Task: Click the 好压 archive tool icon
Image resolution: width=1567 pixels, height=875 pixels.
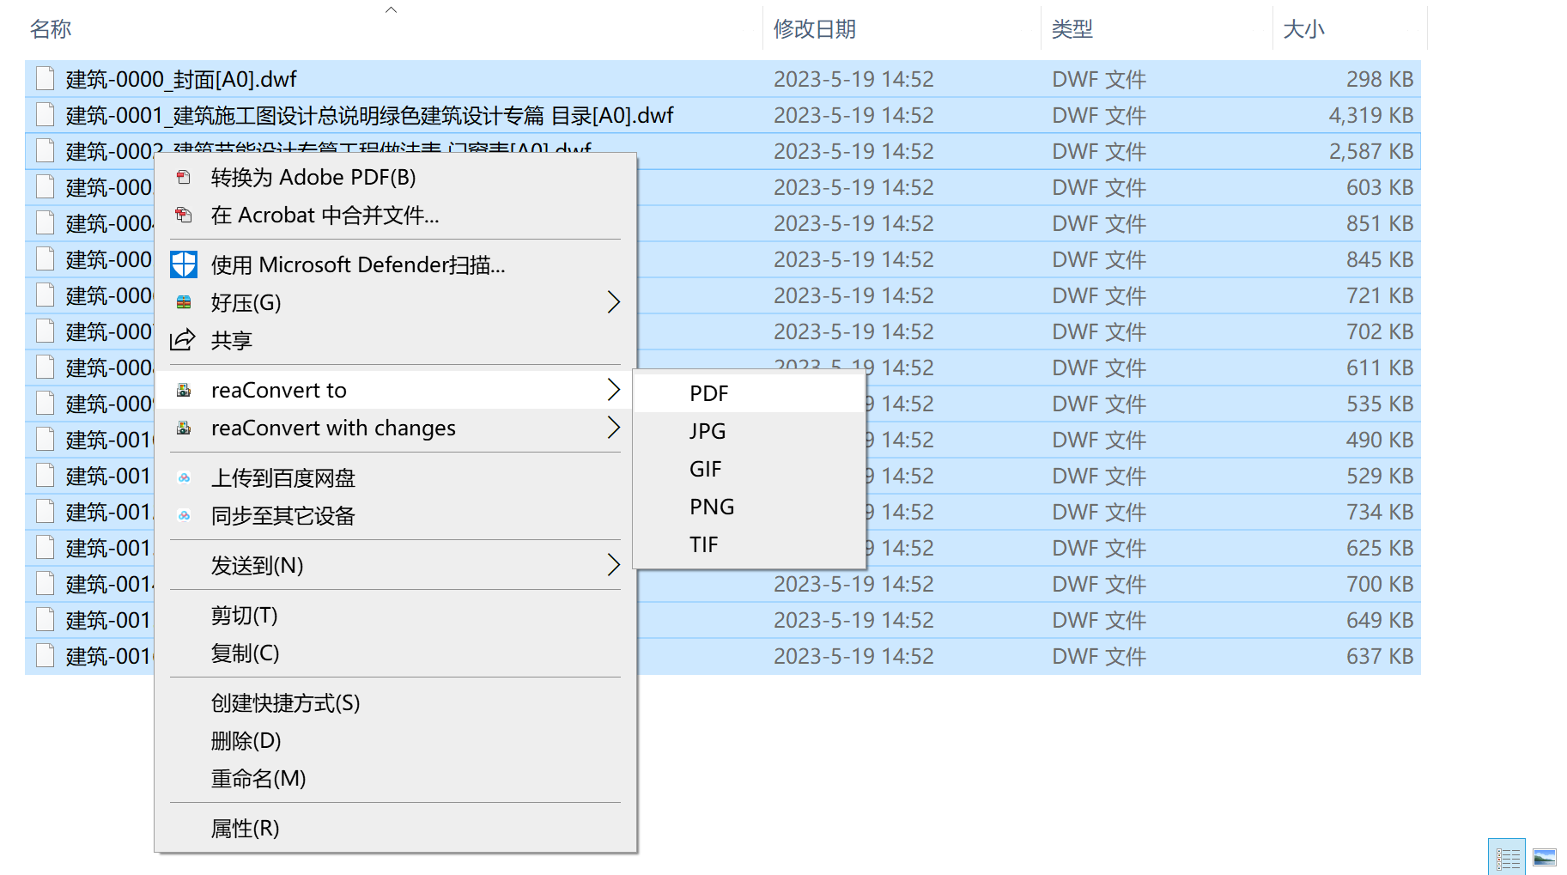Action: point(182,302)
